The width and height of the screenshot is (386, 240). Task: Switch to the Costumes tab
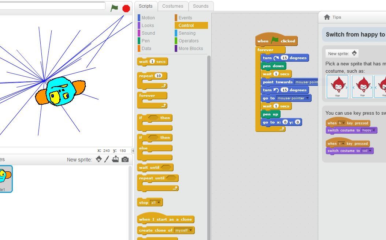click(173, 6)
